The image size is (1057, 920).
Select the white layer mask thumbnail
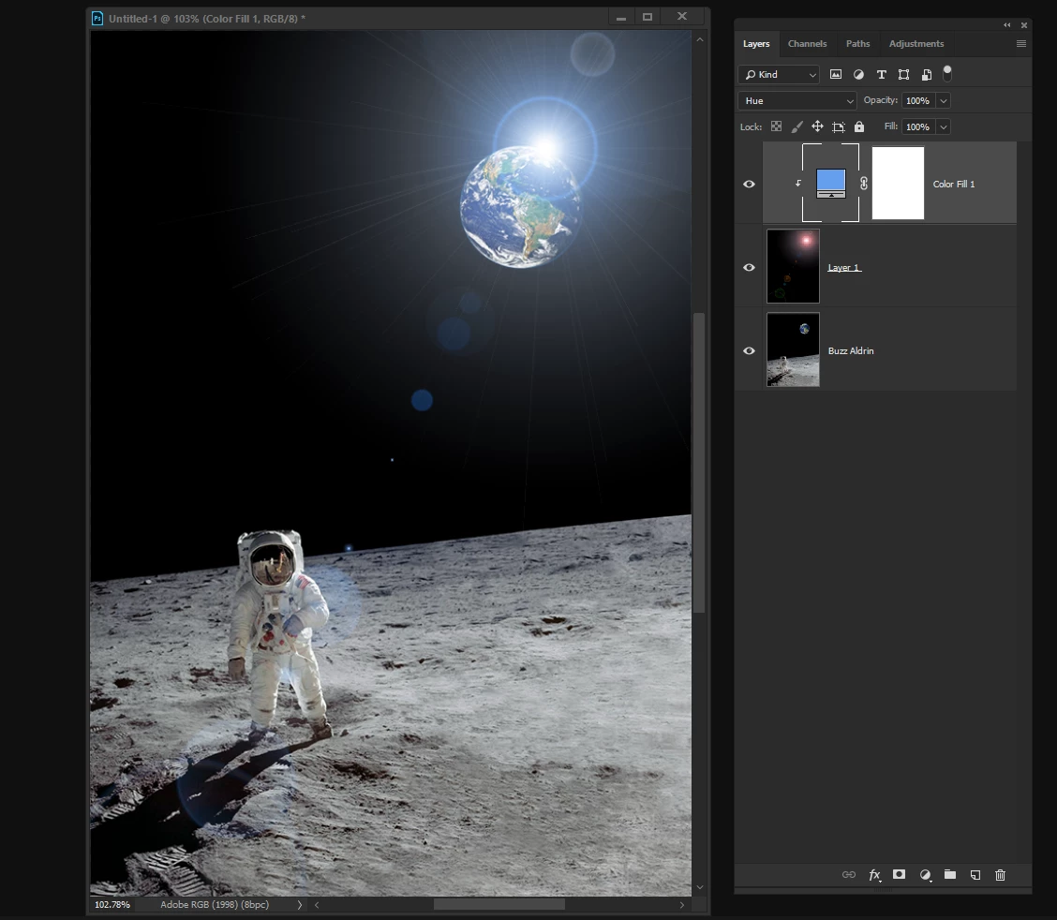pyautogui.click(x=898, y=184)
